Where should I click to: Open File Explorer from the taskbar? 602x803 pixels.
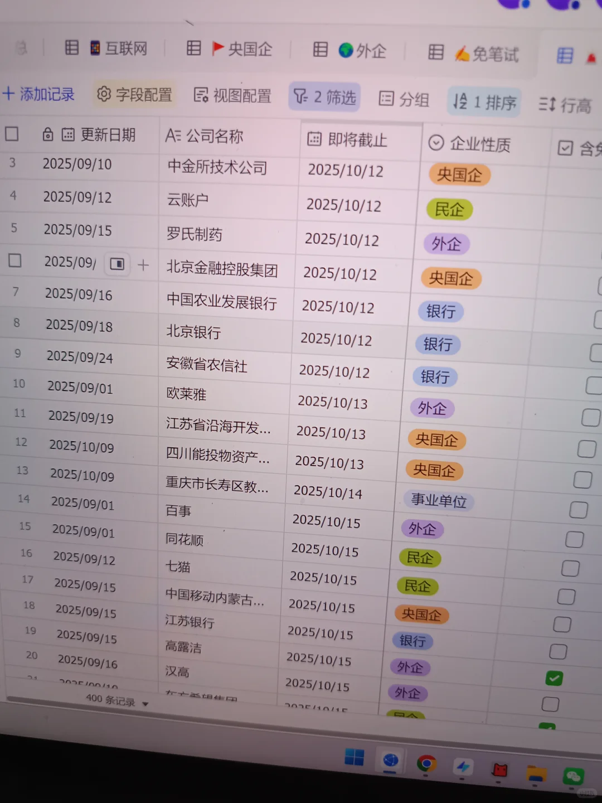[x=536, y=773]
